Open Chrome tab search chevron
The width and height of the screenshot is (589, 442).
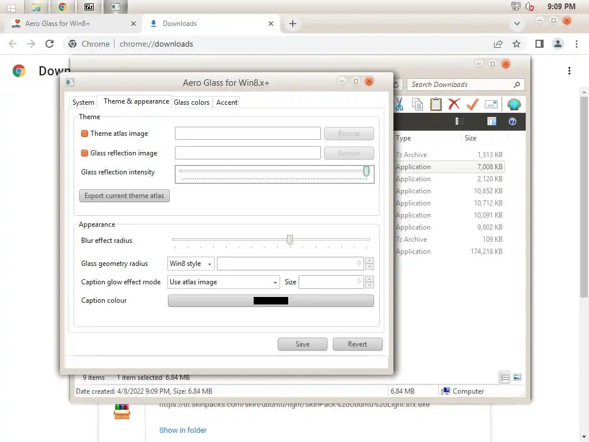tap(517, 23)
